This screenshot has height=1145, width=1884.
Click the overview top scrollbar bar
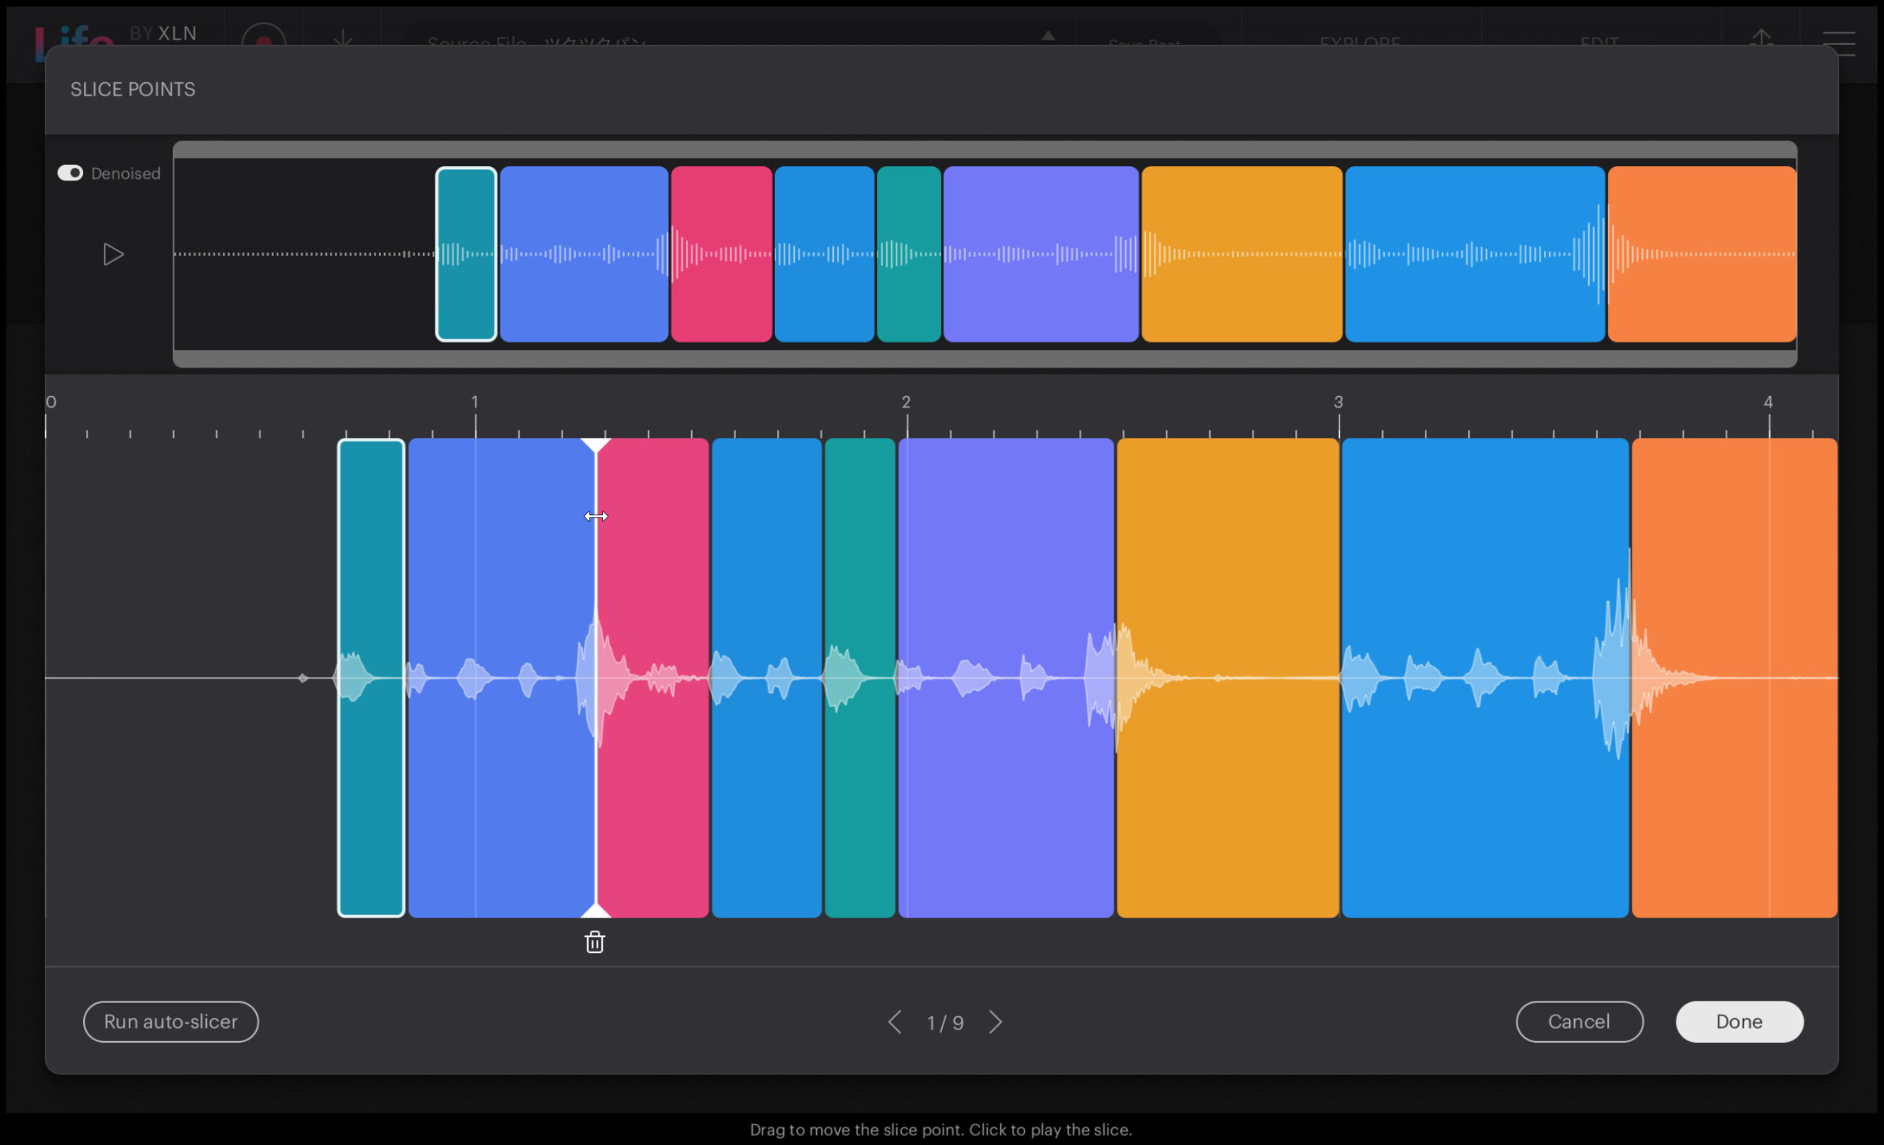click(985, 150)
